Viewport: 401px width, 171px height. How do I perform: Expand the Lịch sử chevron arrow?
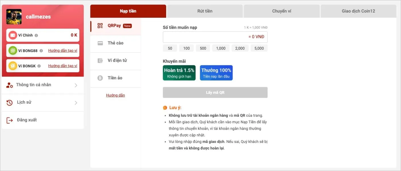pyautogui.click(x=76, y=103)
